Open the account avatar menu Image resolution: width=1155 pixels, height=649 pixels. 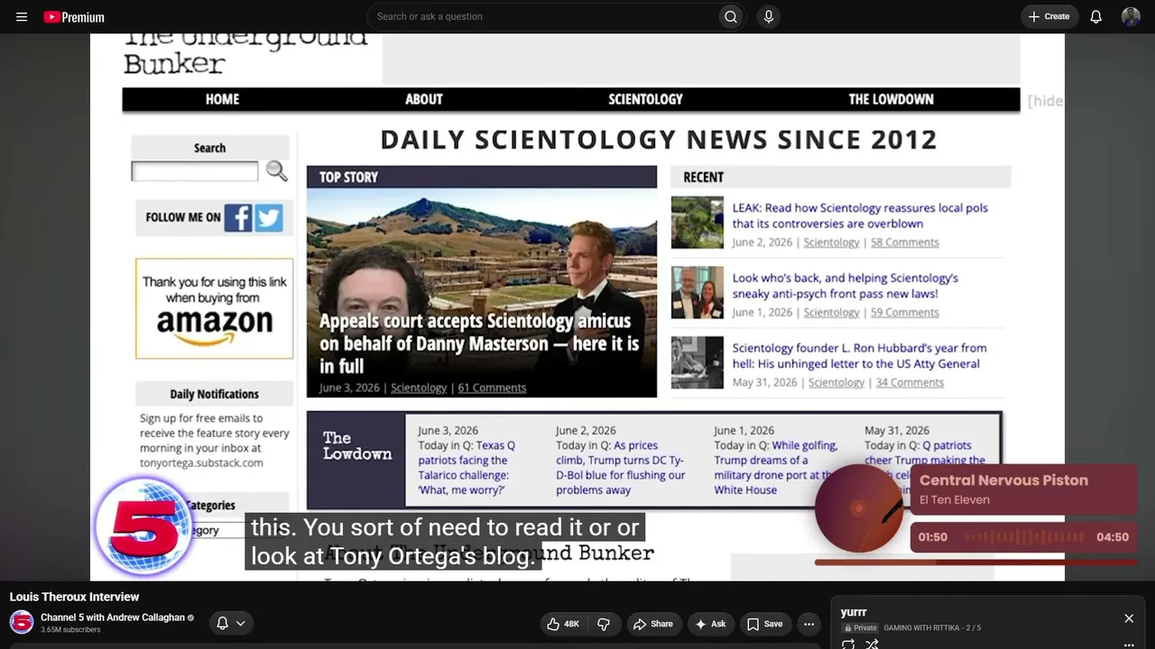click(x=1131, y=16)
